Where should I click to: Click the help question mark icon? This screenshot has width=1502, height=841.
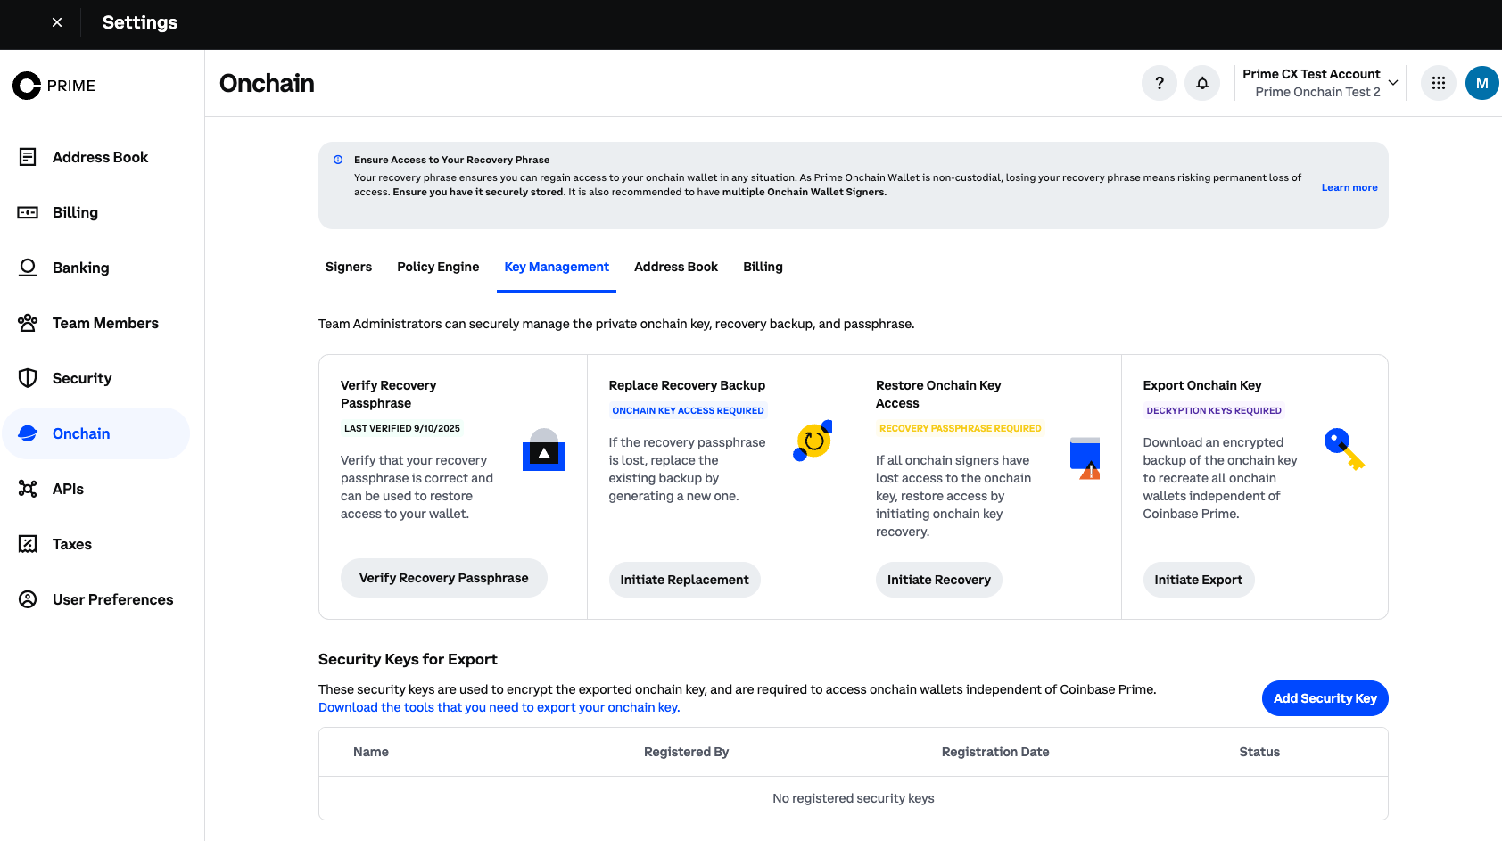point(1160,82)
